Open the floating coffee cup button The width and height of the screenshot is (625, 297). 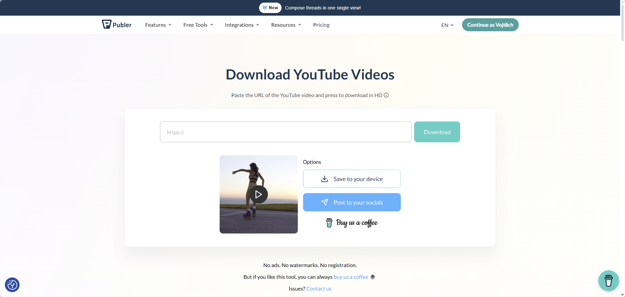tap(608, 280)
